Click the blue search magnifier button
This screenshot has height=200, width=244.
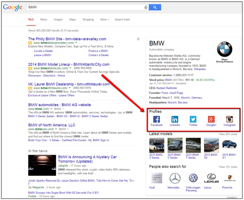(x=155, y=7)
